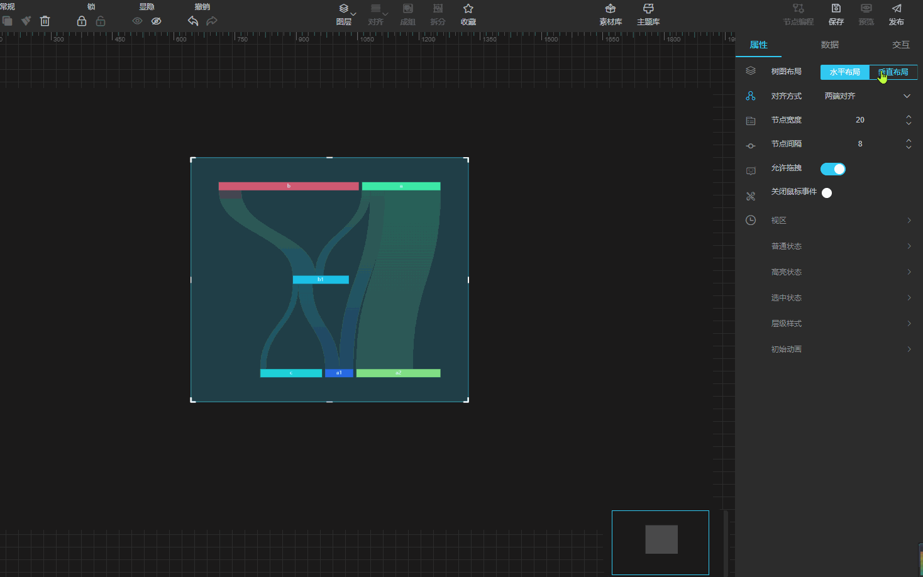Click the blue node labeled b1
The width and height of the screenshot is (923, 577).
click(321, 280)
